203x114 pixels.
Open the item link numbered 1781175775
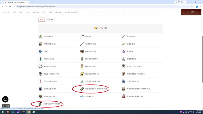[x=96, y=89]
